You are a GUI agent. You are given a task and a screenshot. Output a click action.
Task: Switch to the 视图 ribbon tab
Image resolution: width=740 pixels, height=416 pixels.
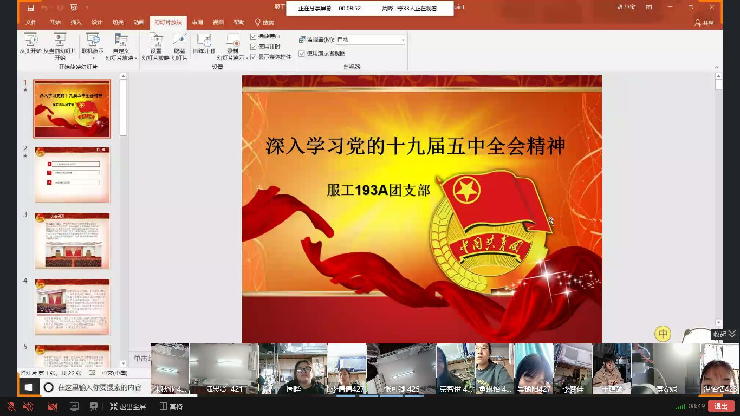click(x=218, y=23)
